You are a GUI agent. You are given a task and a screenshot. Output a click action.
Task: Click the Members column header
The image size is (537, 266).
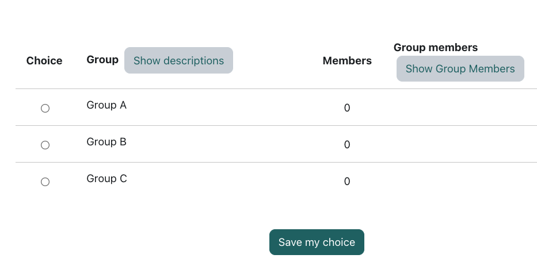(347, 60)
